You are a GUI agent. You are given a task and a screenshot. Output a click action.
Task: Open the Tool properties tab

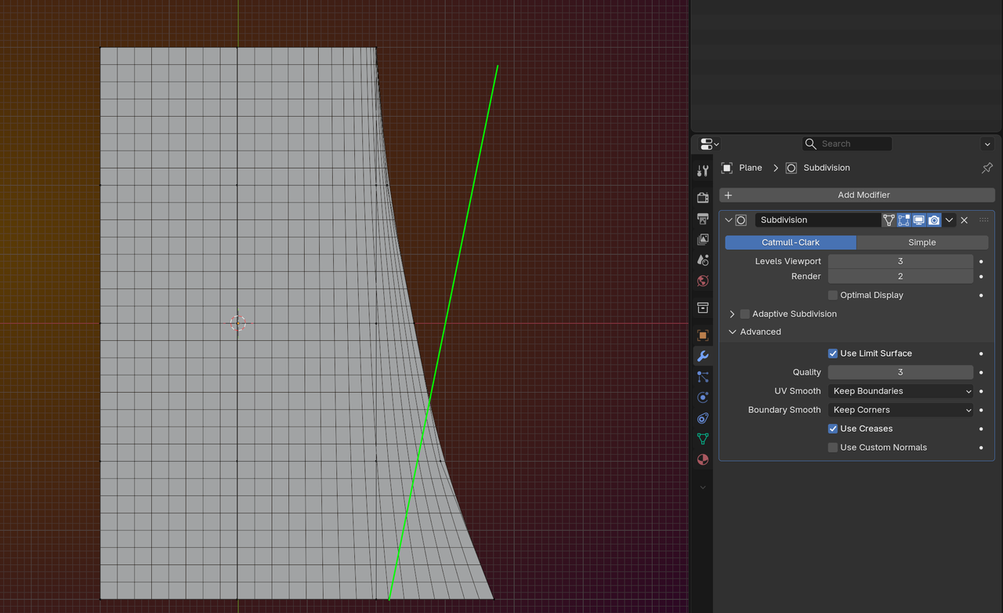pos(703,171)
